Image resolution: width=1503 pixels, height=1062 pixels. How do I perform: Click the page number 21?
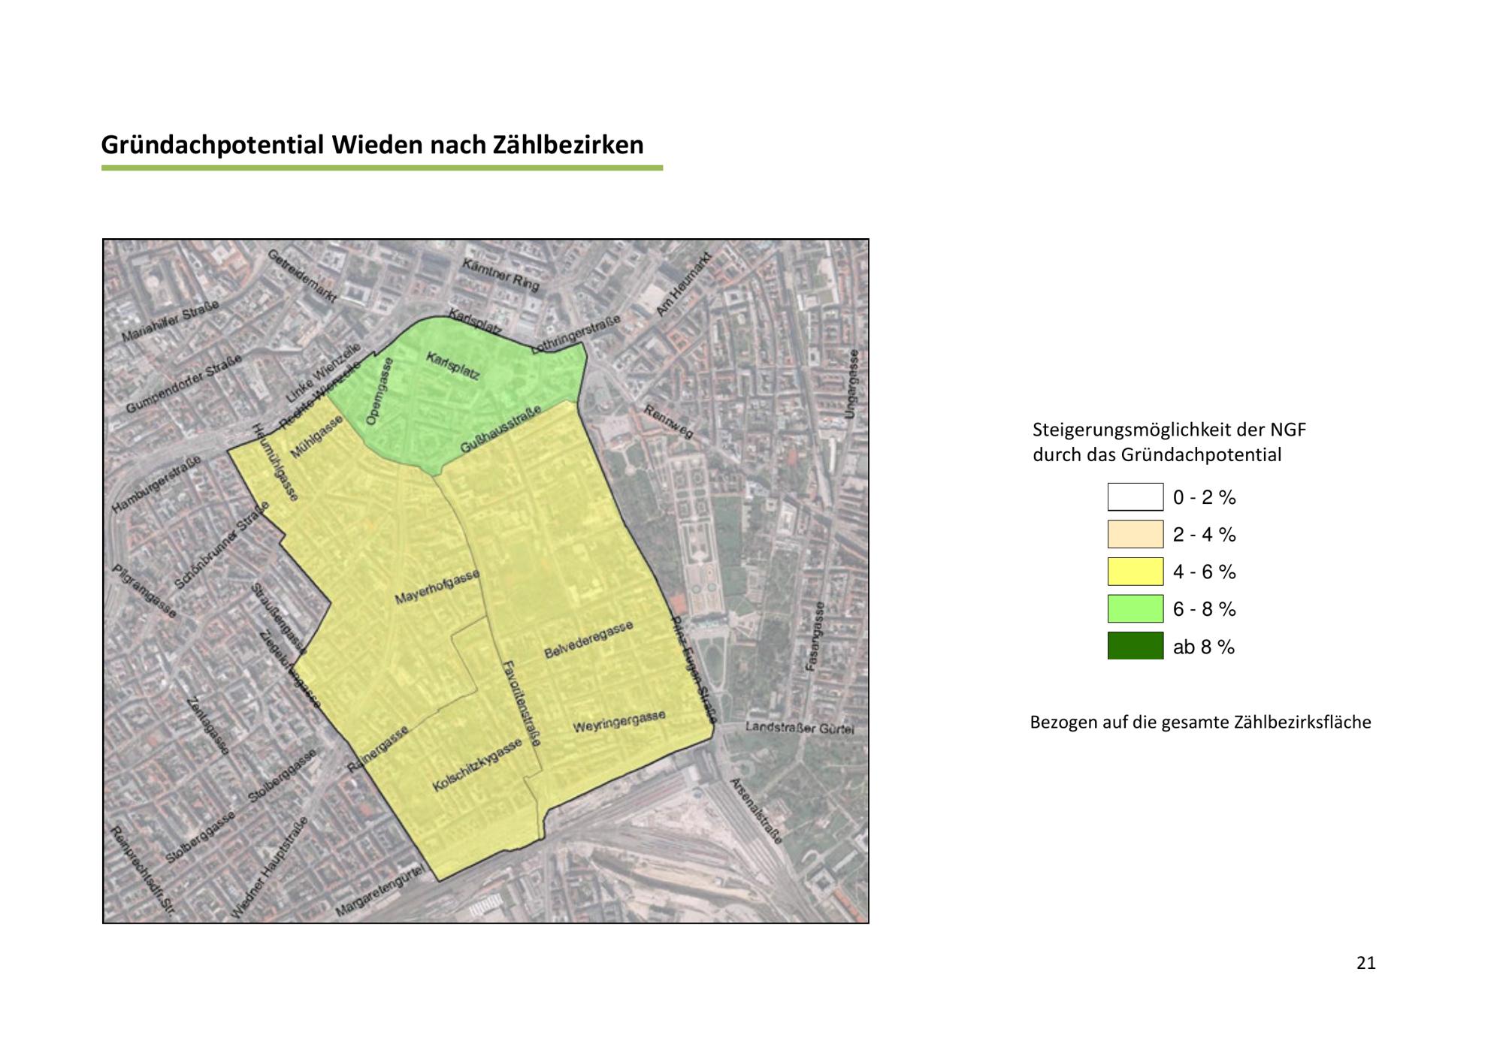1365,963
